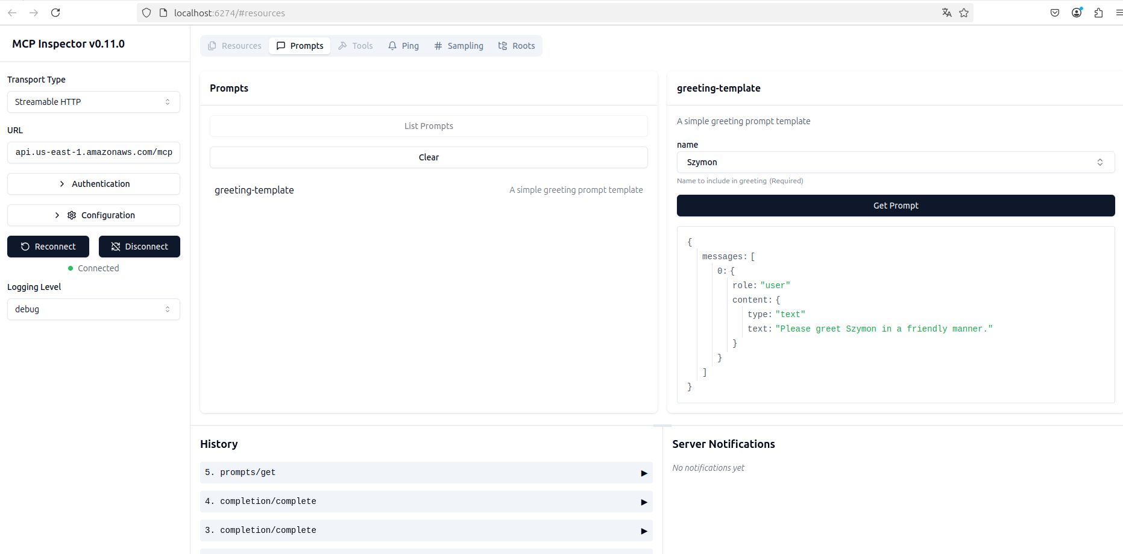Open the shield tracking protection icon
This screenshot has height=554, width=1123.
tap(146, 13)
